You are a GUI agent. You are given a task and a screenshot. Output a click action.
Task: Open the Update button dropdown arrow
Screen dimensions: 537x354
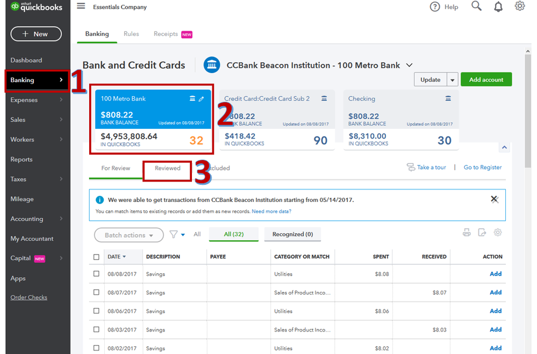[453, 80]
